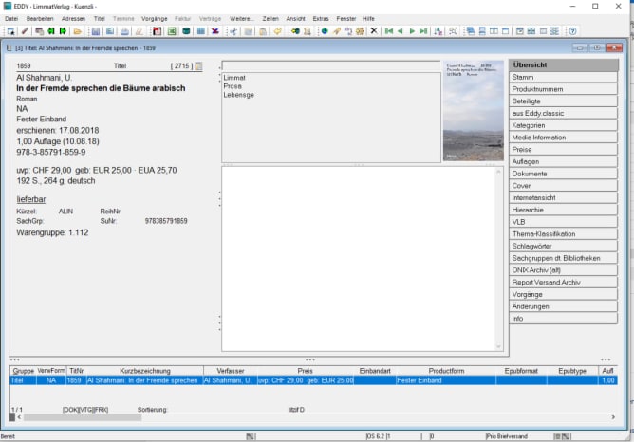Go to the next record green arrow
Viewport: 634px width, 442px height.
(412, 31)
